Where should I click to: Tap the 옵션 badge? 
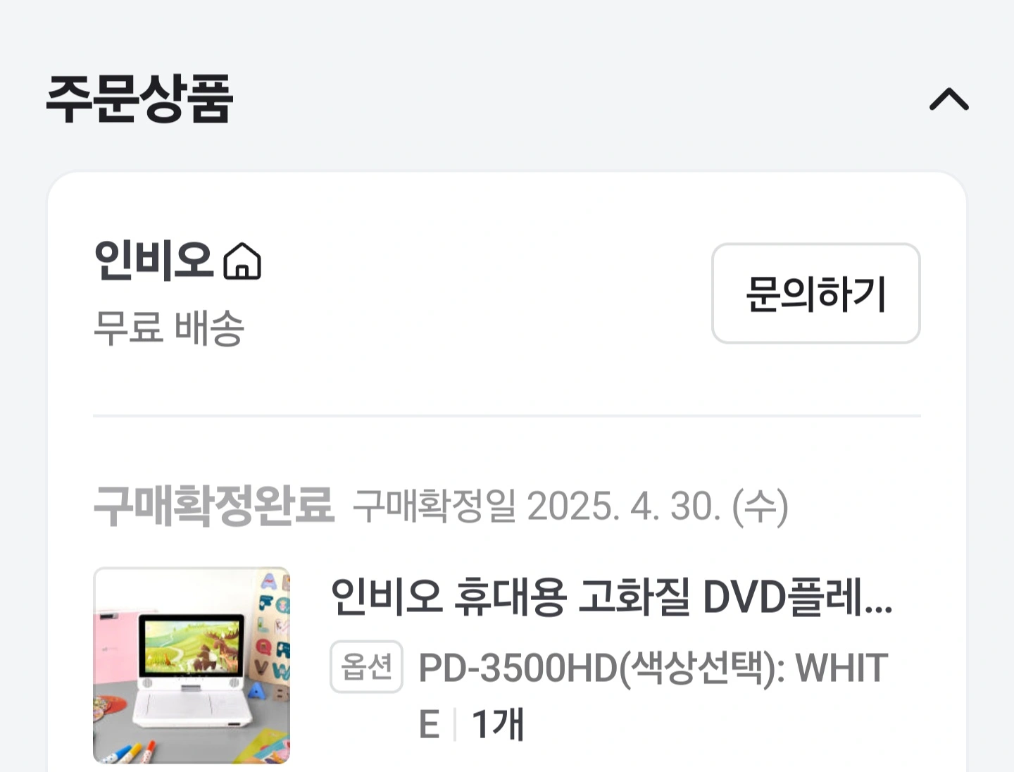pos(366,666)
